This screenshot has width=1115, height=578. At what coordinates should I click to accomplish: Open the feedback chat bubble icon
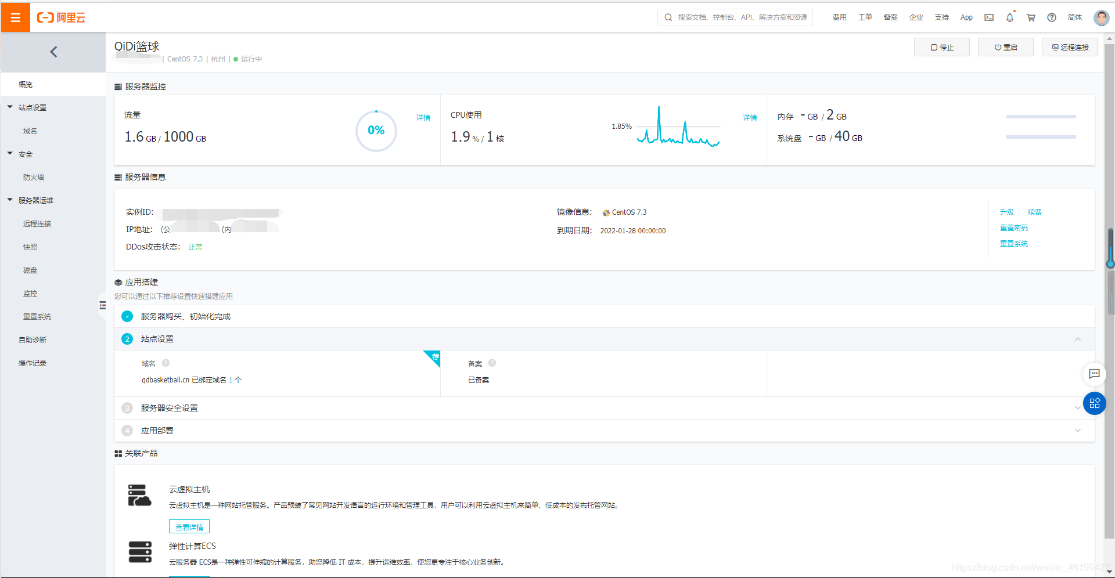point(1094,374)
